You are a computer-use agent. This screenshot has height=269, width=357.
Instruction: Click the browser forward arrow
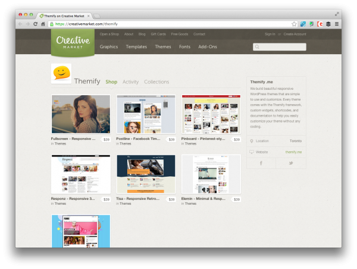coord(27,24)
